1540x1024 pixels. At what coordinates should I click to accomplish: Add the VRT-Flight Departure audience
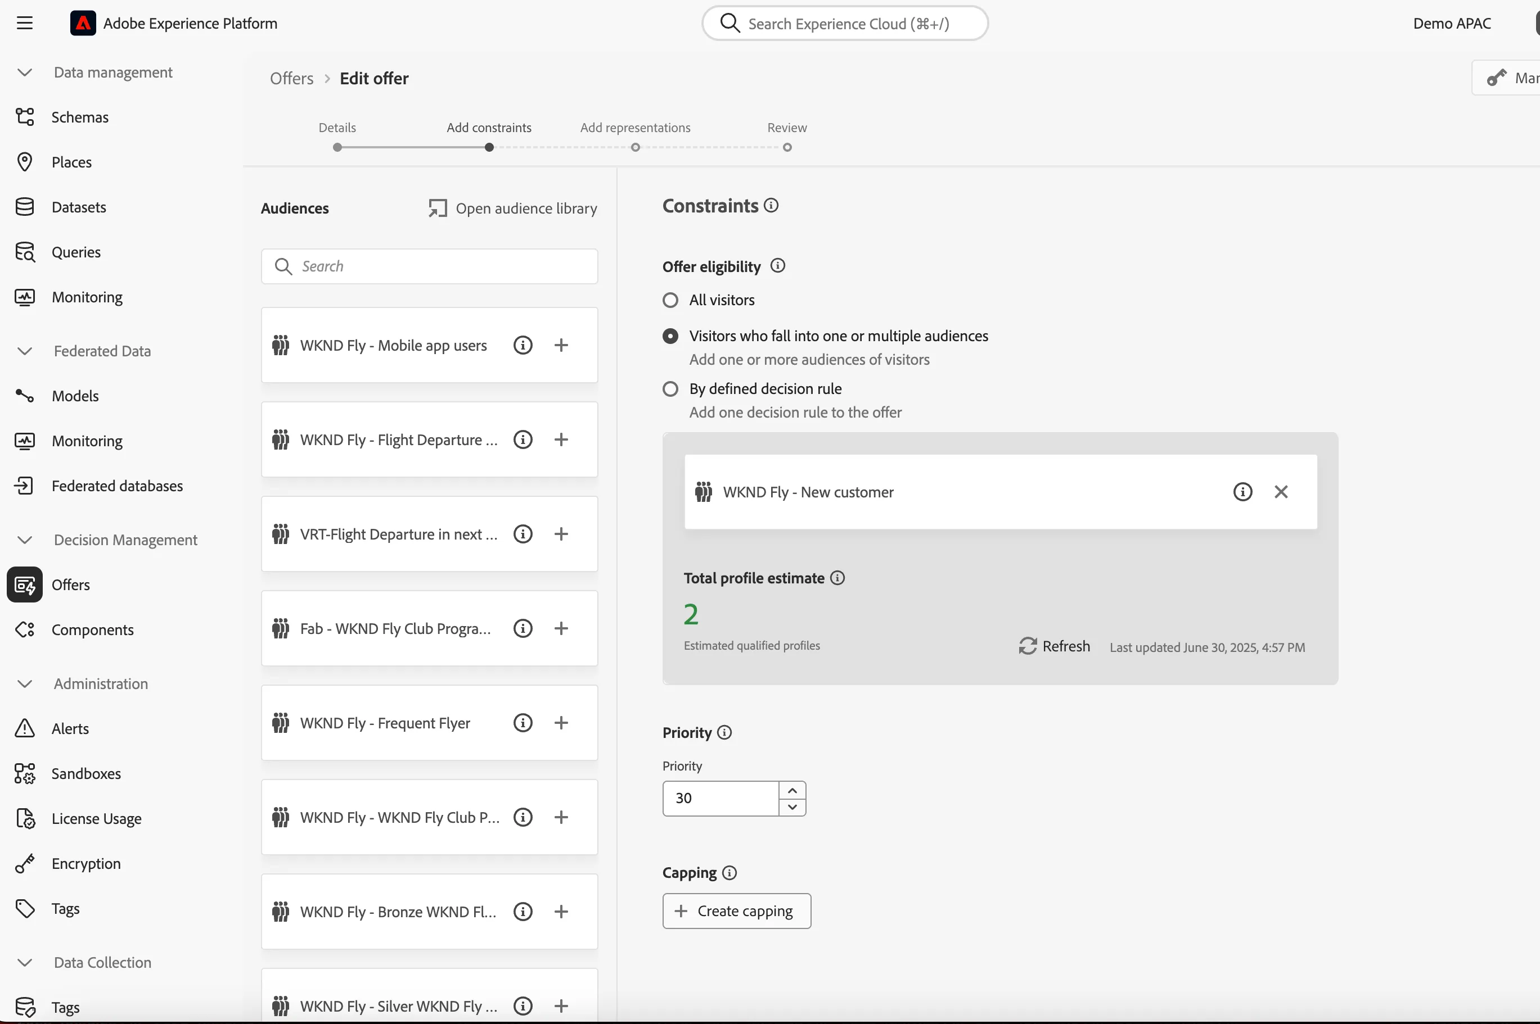click(x=561, y=533)
